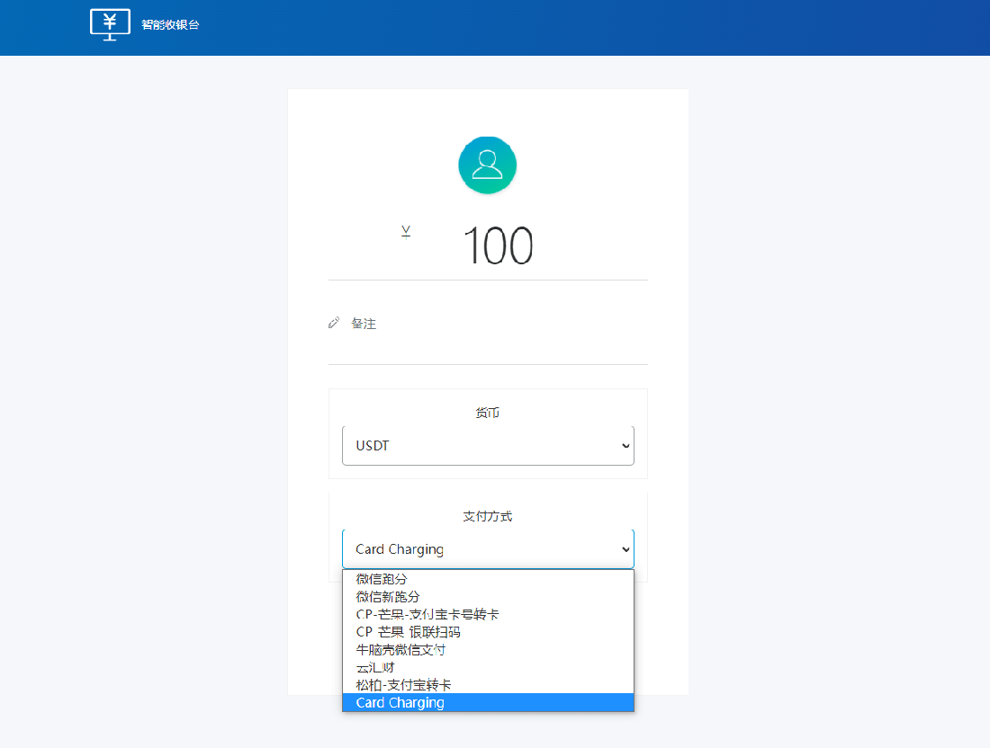Pick CP 芒果 银联扫码 option
This screenshot has width=990, height=748.
point(409,632)
